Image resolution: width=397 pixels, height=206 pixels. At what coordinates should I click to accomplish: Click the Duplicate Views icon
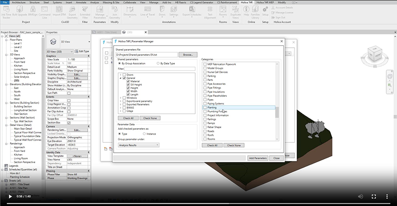point(235,12)
